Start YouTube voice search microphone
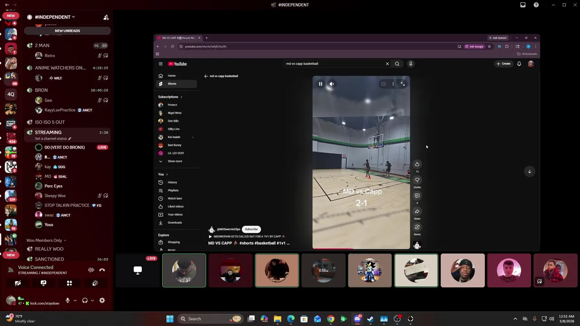 click(x=411, y=64)
